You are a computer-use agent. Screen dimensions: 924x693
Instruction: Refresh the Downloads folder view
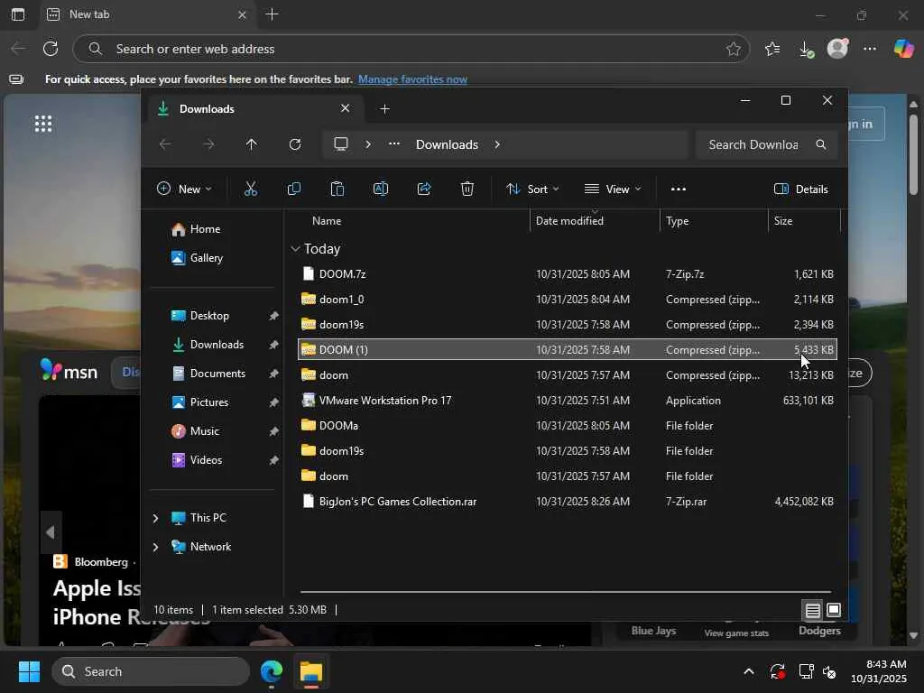pos(295,144)
